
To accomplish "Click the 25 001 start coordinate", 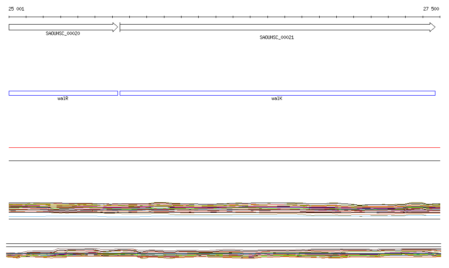I will pyautogui.click(x=16, y=9).
